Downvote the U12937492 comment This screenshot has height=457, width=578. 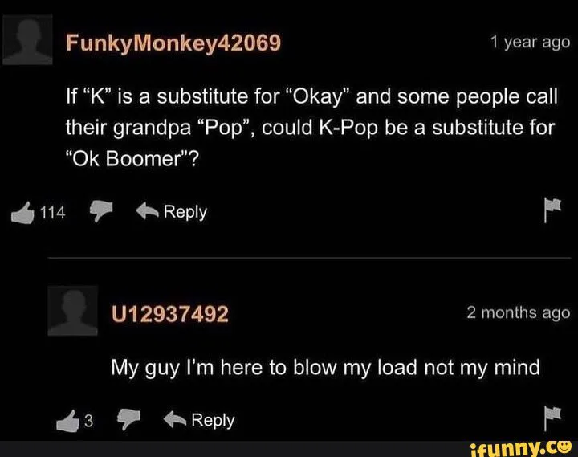coord(128,419)
